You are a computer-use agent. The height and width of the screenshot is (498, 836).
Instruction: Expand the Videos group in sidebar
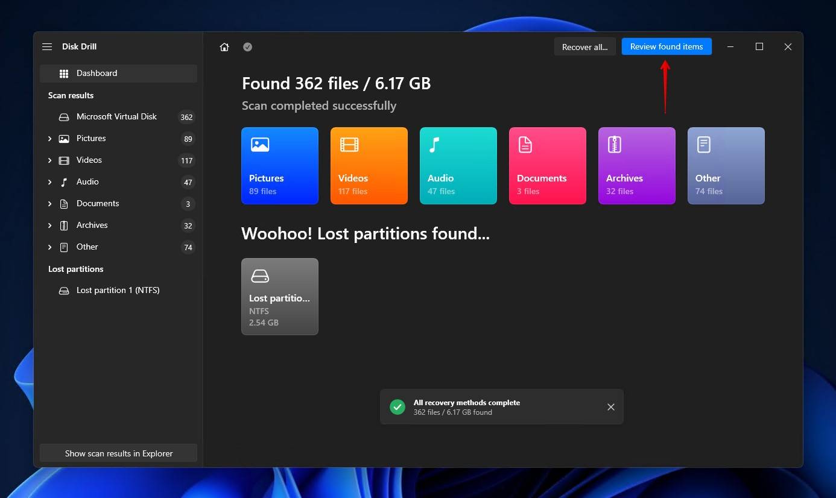[49, 160]
